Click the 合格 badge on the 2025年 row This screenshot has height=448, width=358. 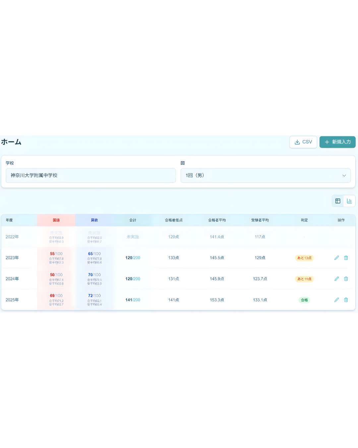[304, 300]
